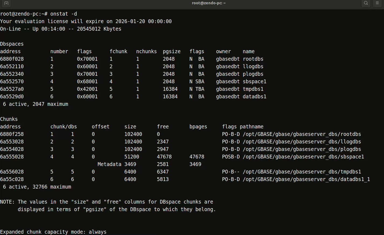
Task: Select dbspace name 'plogdbs' in the Dbspaces table
Action: (x=253, y=74)
